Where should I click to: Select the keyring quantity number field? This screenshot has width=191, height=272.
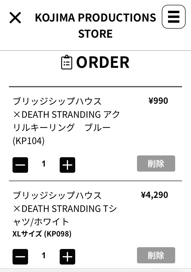coord(44,164)
